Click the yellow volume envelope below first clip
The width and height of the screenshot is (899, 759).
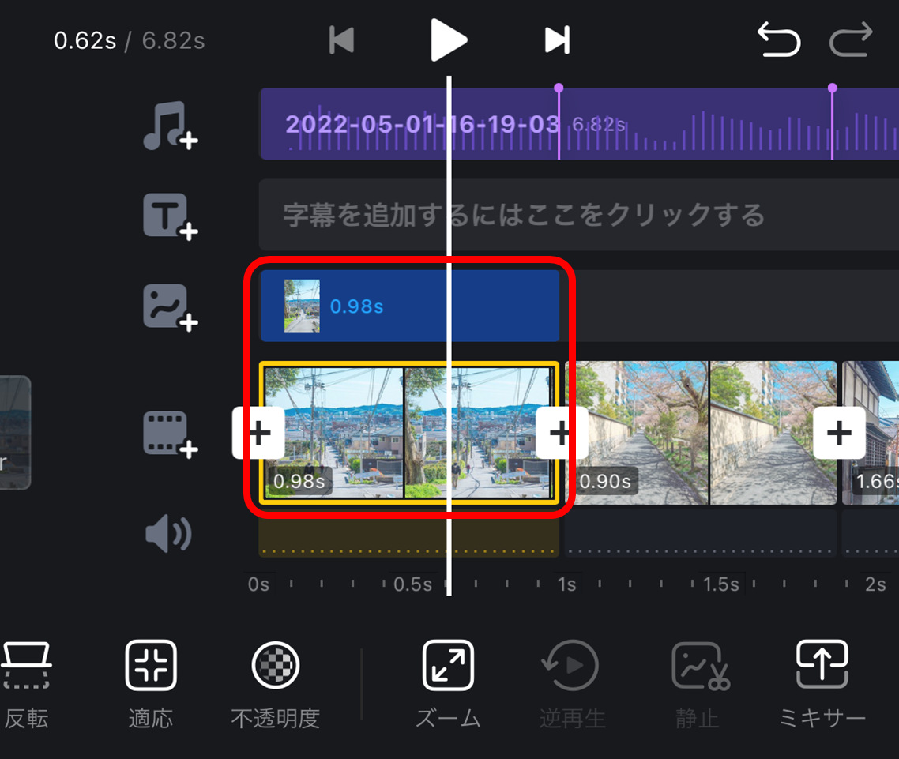tap(408, 538)
